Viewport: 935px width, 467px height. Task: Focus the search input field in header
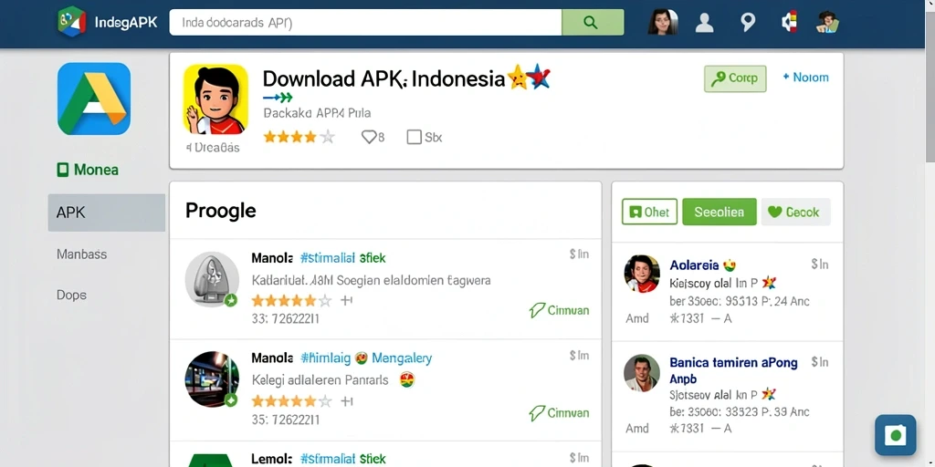pyautogui.click(x=365, y=22)
